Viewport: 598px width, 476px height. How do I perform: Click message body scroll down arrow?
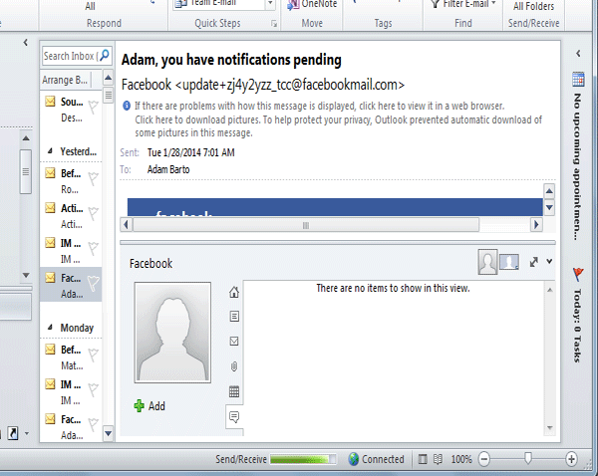[x=549, y=208]
